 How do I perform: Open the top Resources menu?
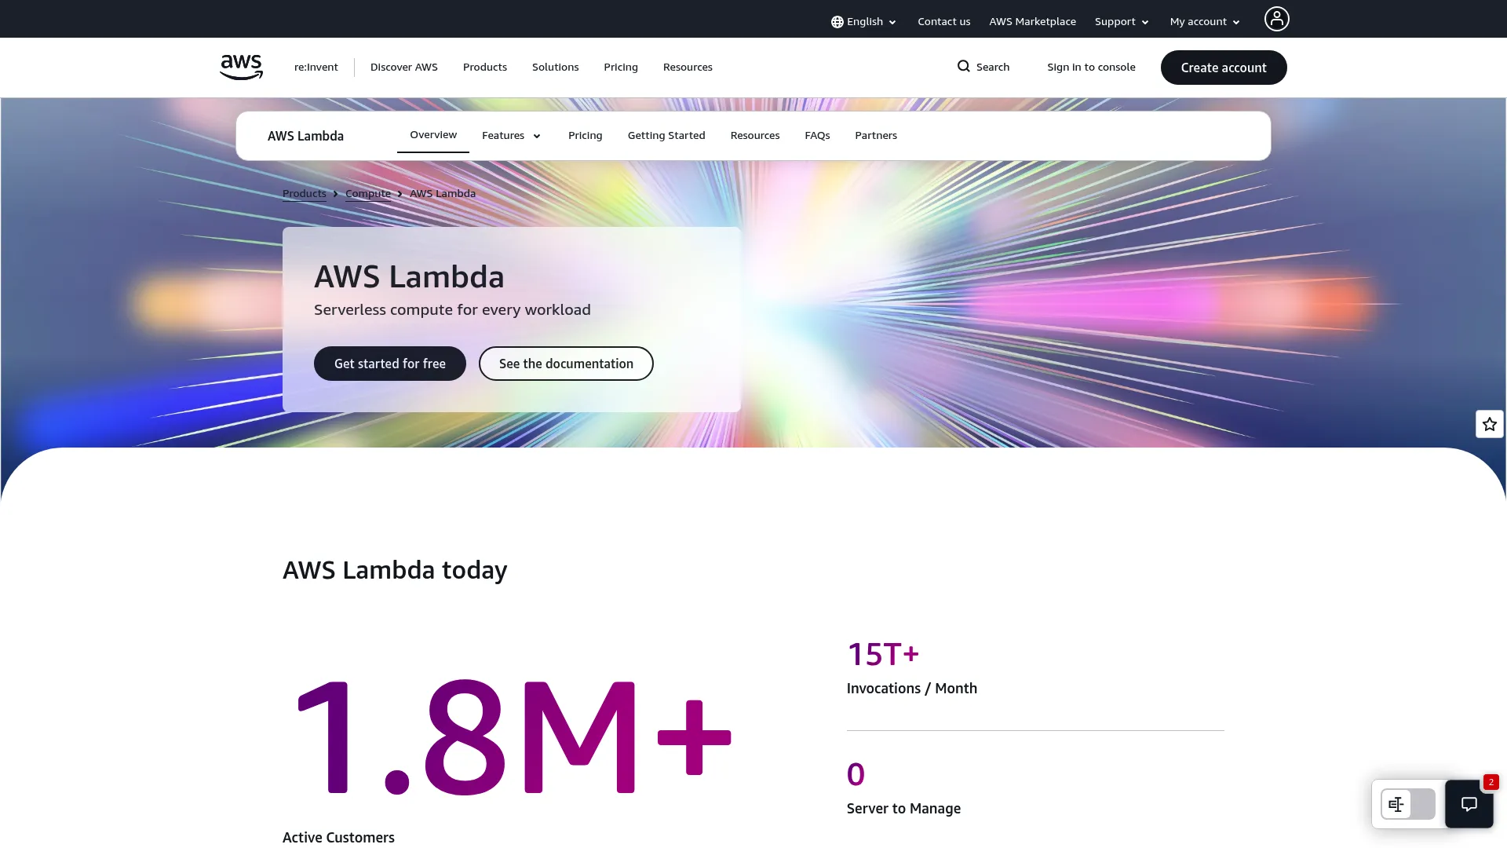[x=688, y=68]
